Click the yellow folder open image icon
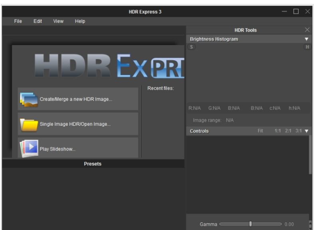Viewport: 314px width, 230px height. (x=29, y=125)
